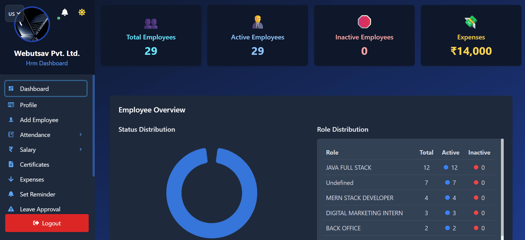Toggle light mode with the sun icon

82,12
